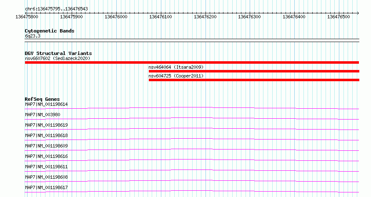371x197 pixels.
Task: Open transcript MAP7|NM_001198608
Action: coord(46,177)
